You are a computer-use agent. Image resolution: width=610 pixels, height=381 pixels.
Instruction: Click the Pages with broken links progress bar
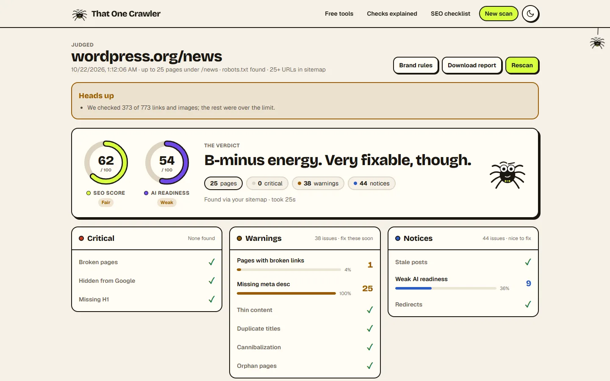(x=289, y=270)
